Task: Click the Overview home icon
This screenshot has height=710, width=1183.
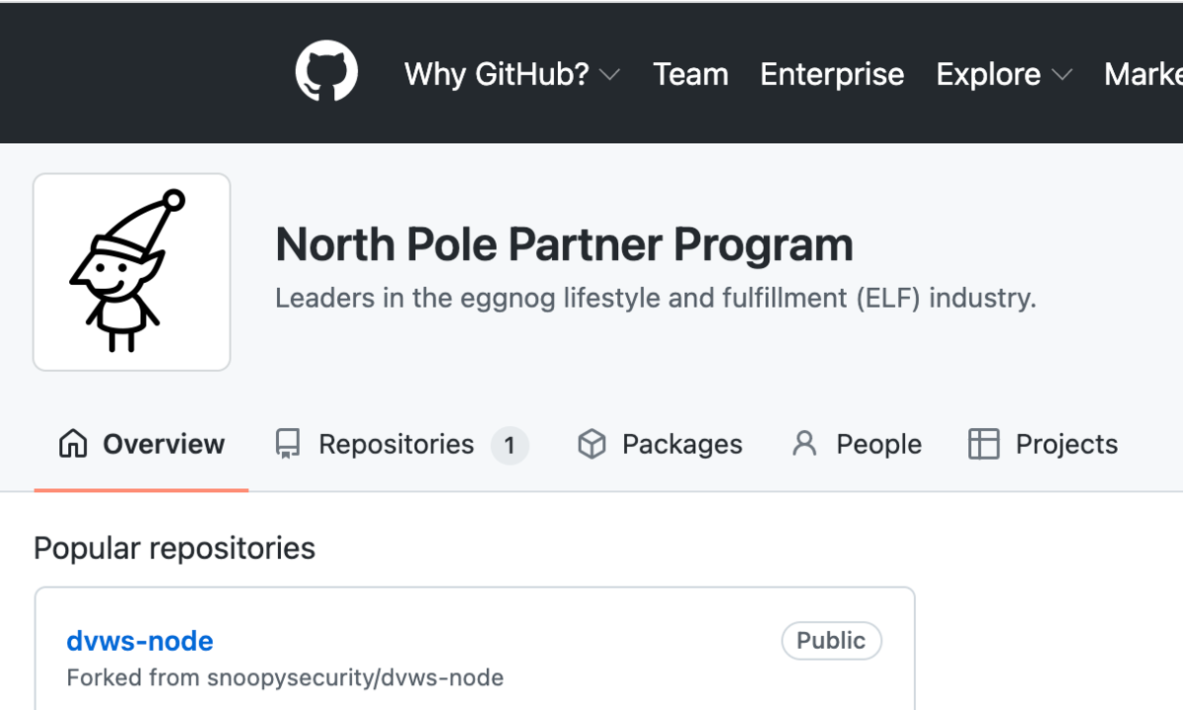Action: [73, 445]
